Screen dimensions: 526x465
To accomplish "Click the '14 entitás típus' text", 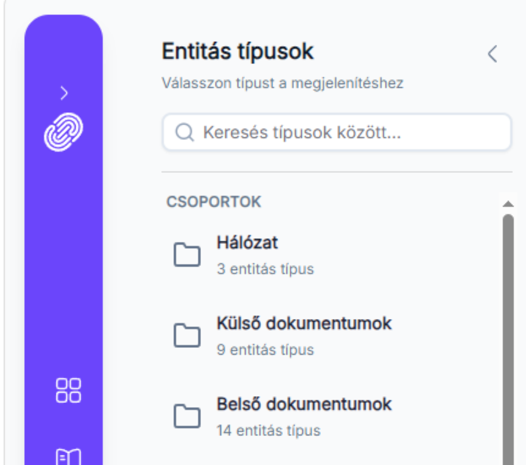I will (269, 431).
